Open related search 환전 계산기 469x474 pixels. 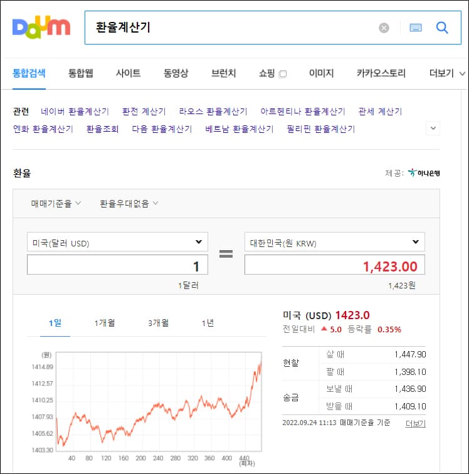pyautogui.click(x=144, y=112)
